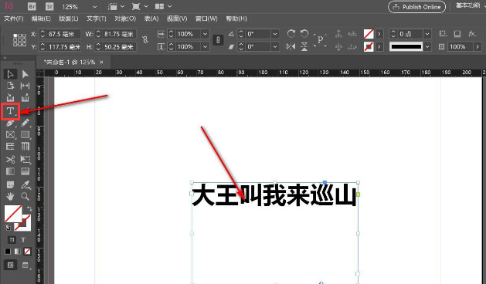Viewport: 486px width, 284px height.
Task: Apply None button at Tools bottom
Action: click(28, 252)
